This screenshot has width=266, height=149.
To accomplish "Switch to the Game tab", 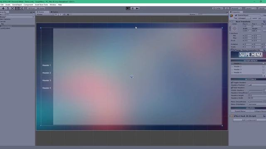I will [54, 12].
